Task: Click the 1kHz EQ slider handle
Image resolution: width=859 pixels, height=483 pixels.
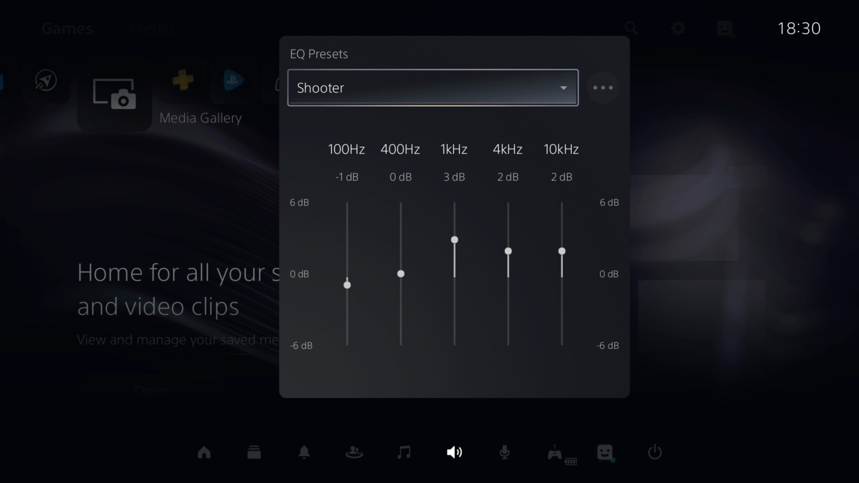Action: coord(454,240)
